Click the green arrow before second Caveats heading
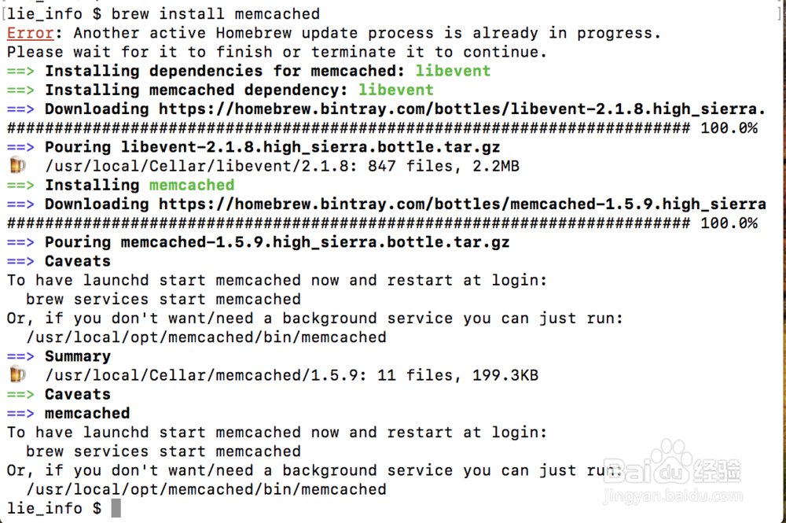Image resolution: width=786 pixels, height=523 pixels. [20, 395]
